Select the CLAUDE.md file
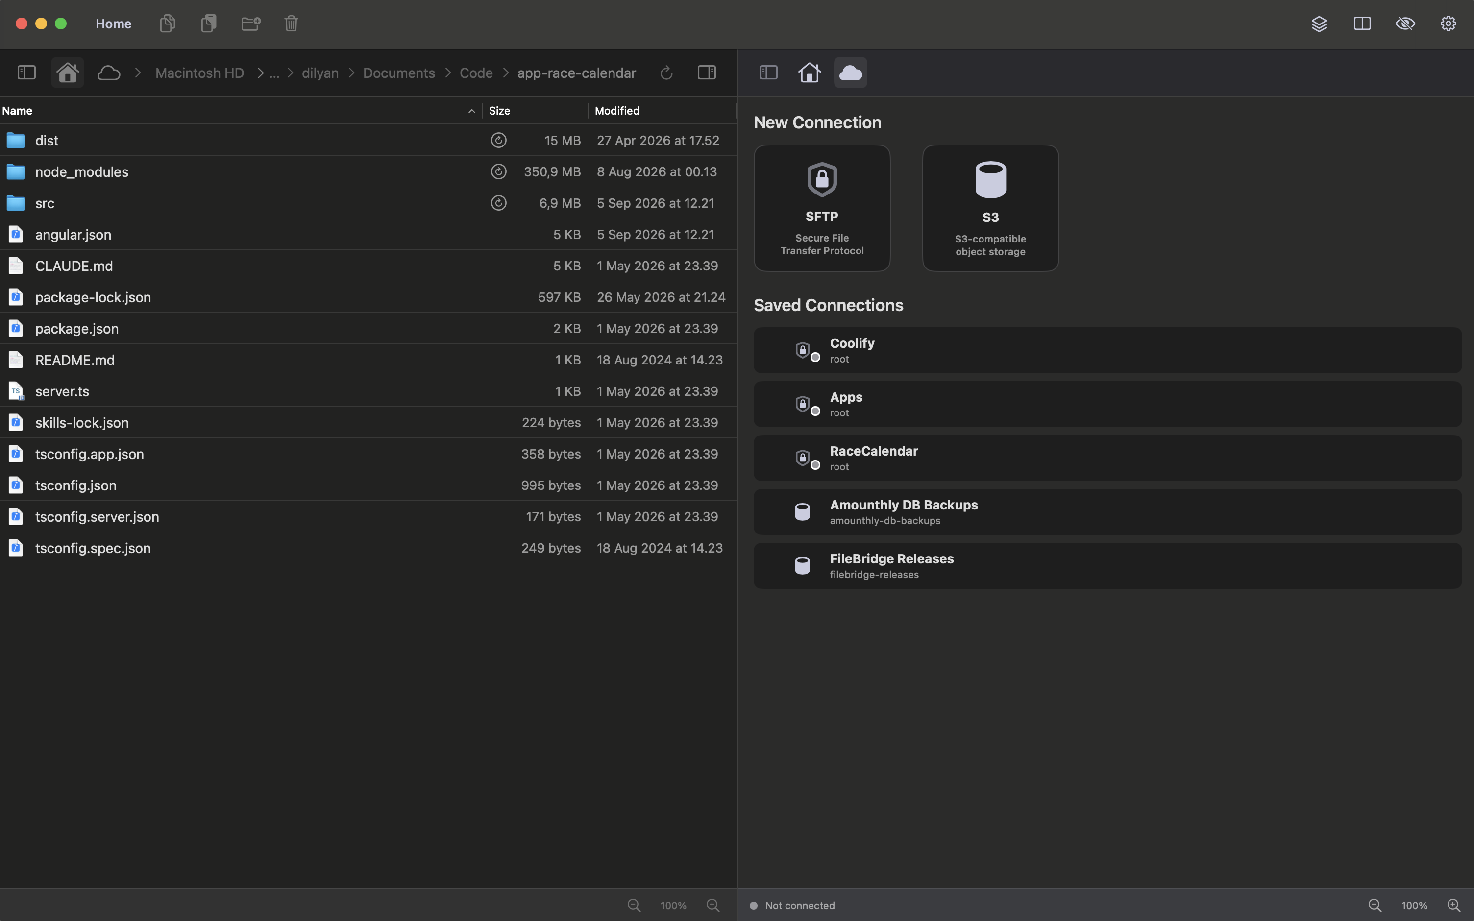The width and height of the screenshot is (1474, 921). (368, 266)
